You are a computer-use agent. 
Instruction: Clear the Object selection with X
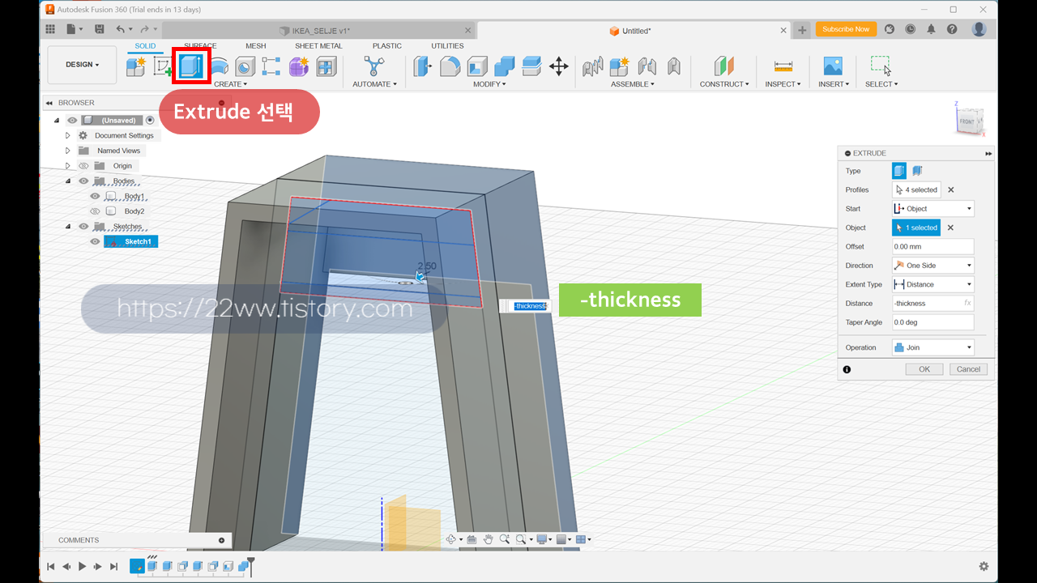(951, 228)
